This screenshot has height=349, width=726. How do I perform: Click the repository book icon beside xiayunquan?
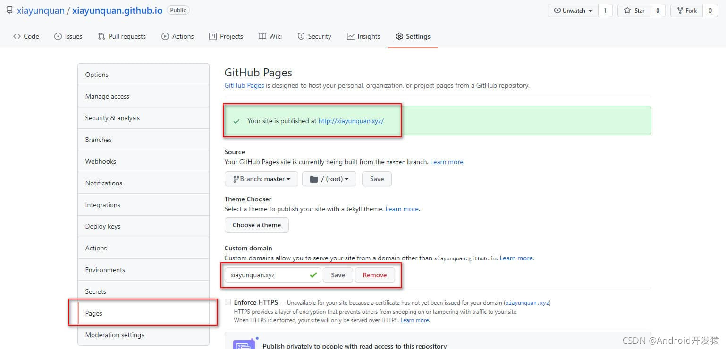[9, 10]
